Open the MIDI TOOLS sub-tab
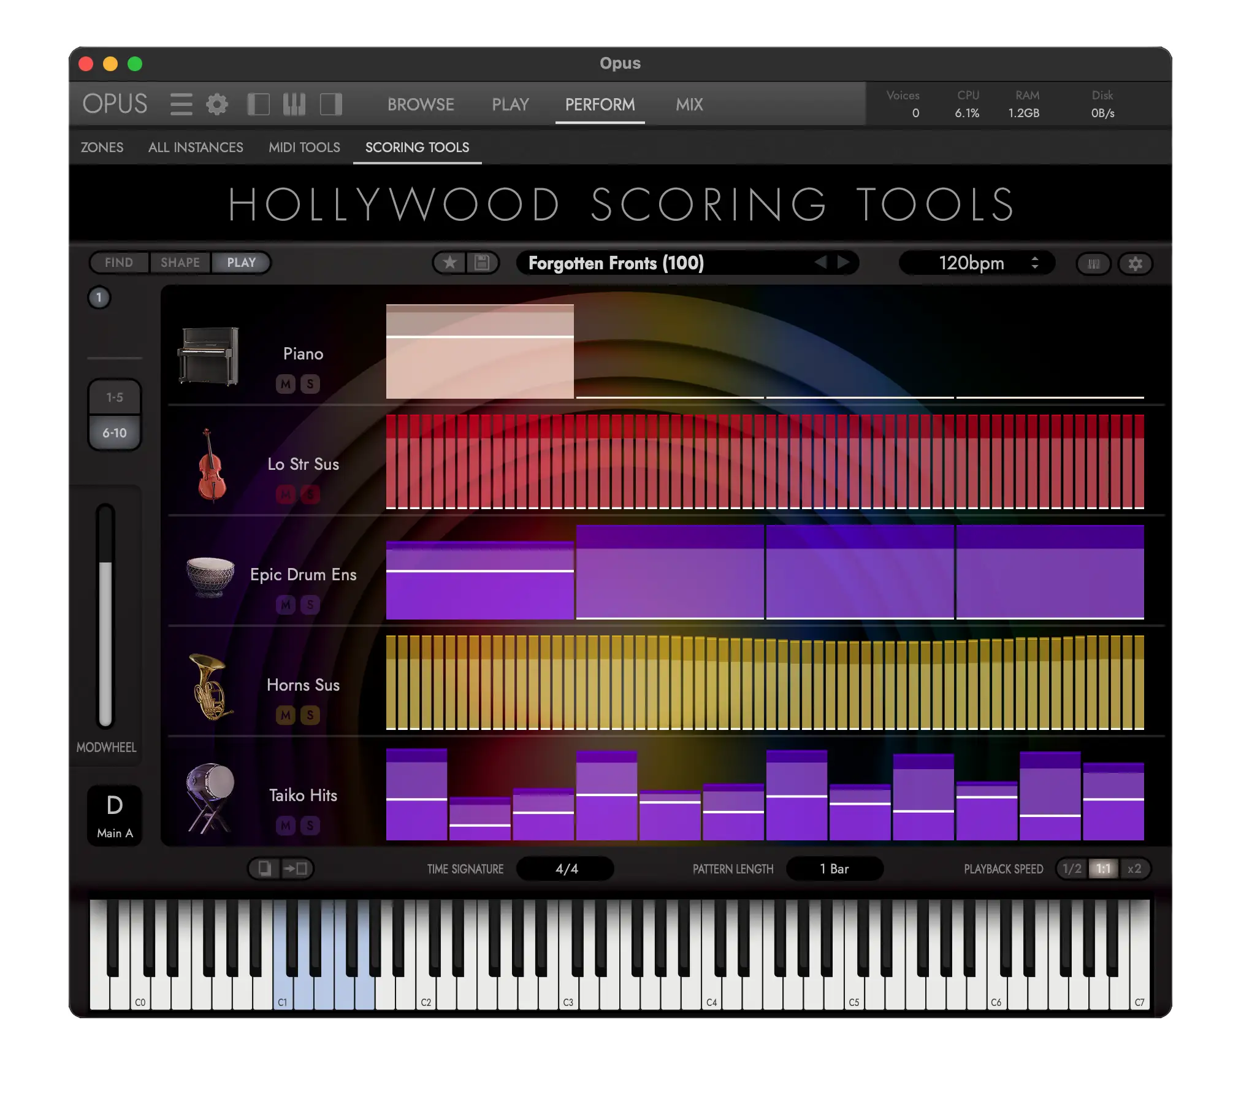This screenshot has width=1241, height=1109. click(304, 147)
